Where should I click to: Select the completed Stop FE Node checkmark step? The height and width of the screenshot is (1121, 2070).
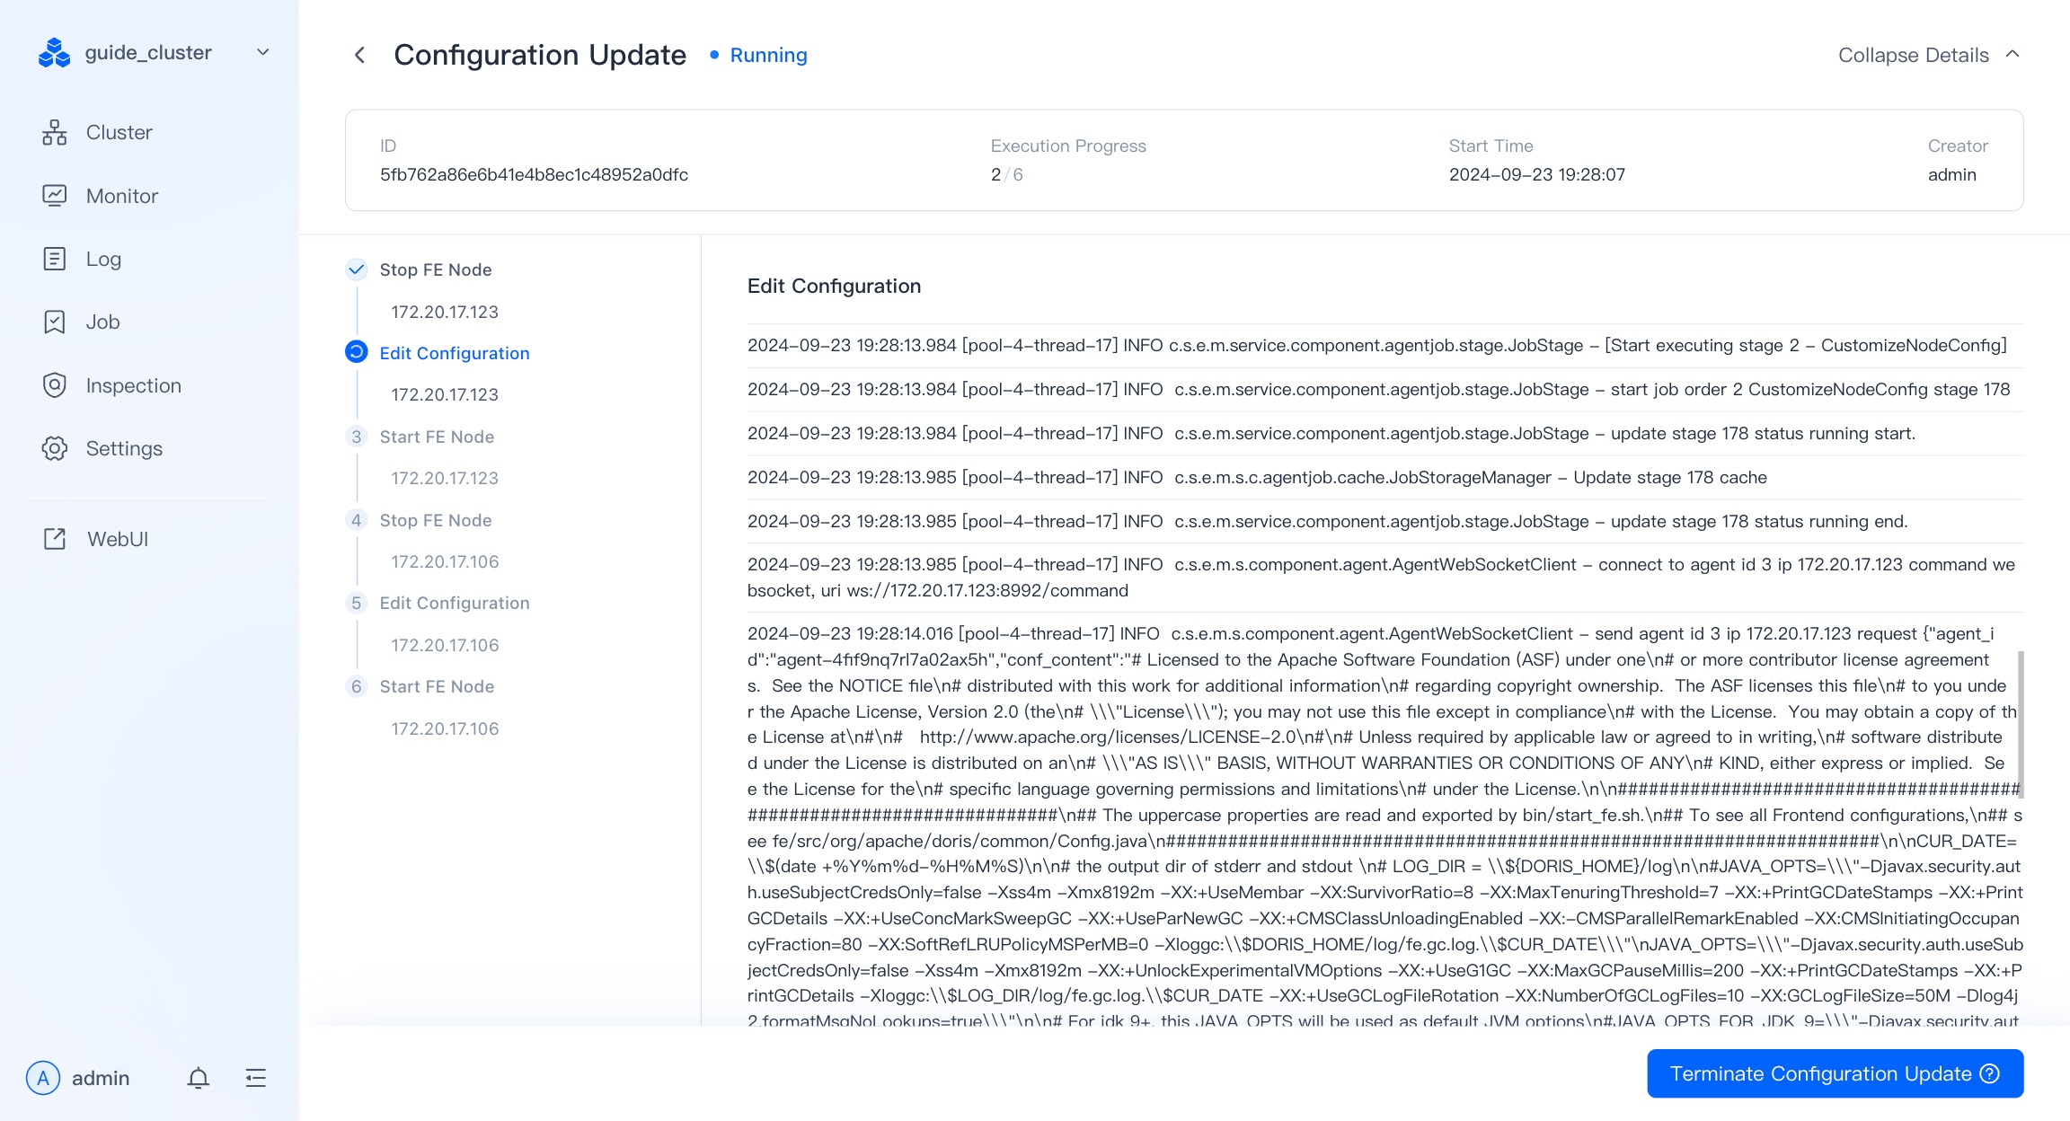point(357,269)
